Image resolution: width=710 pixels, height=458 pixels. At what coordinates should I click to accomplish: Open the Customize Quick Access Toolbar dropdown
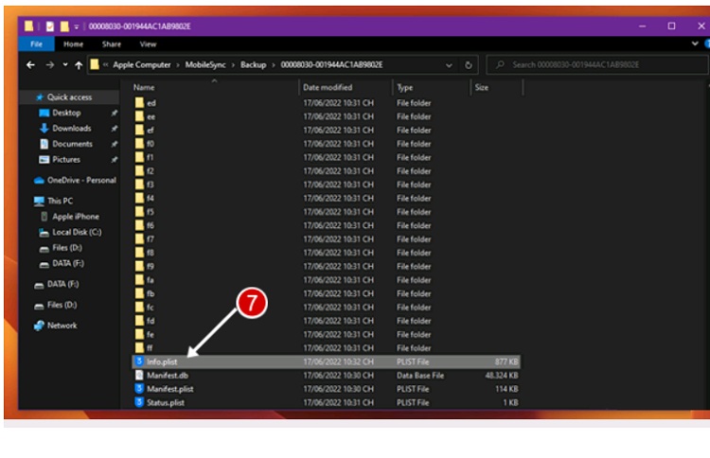pyautogui.click(x=77, y=26)
